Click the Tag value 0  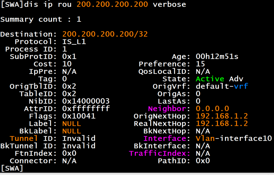(x=64, y=79)
